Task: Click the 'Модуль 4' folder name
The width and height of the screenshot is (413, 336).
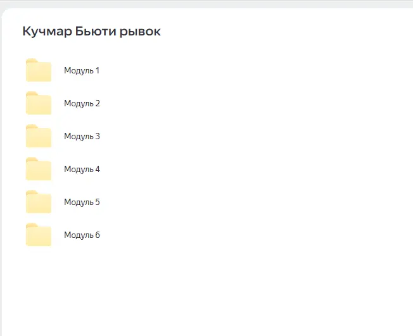Action: coord(82,170)
